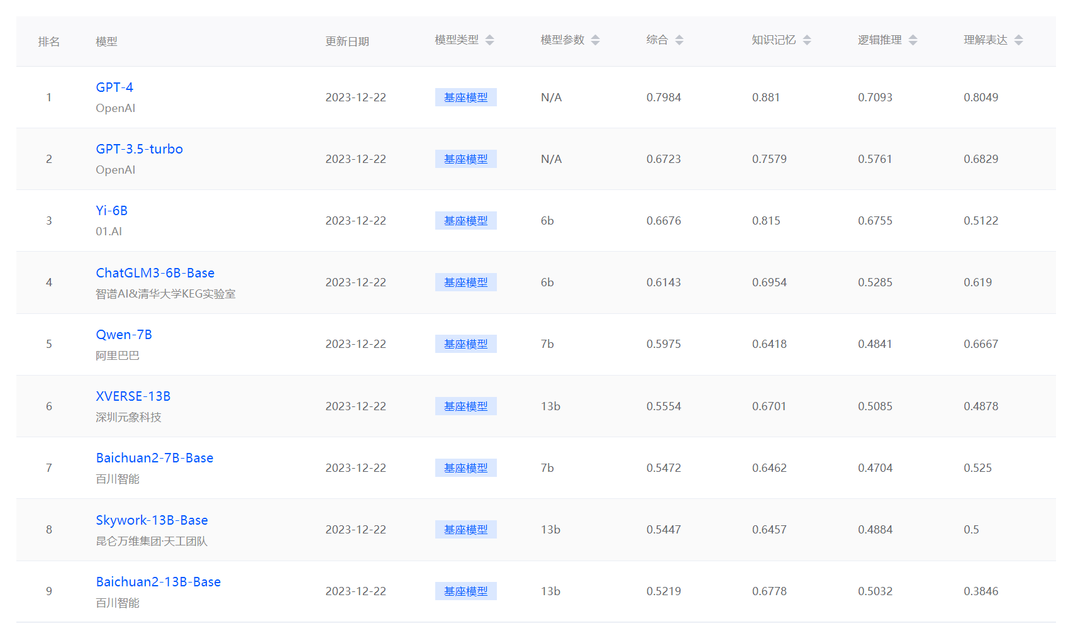Open Baichuan2-13B-Base model link
This screenshot has height=631, width=1073.
(x=158, y=582)
